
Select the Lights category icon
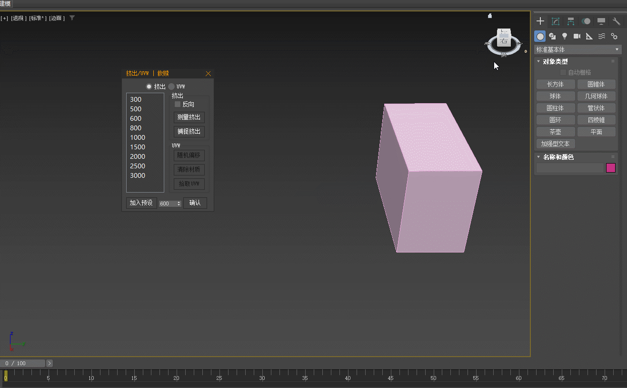[565, 36]
